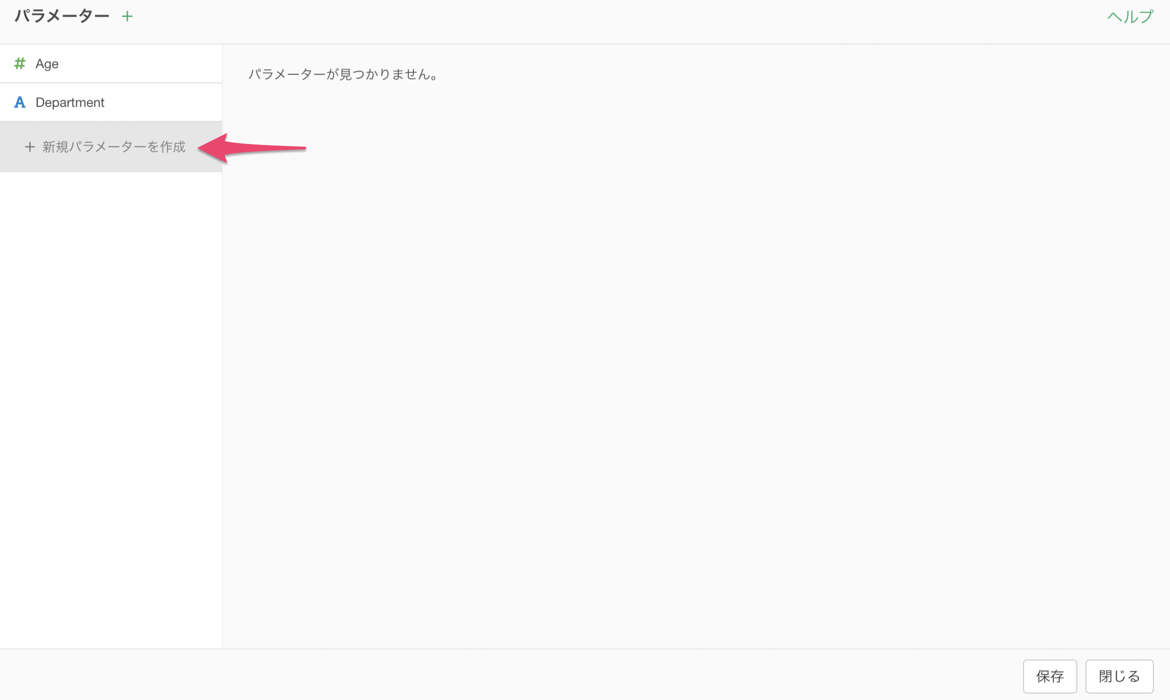Click the gray plus icon before 新規パラメーターを作成
Image resolution: width=1170 pixels, height=700 pixels.
[30, 147]
